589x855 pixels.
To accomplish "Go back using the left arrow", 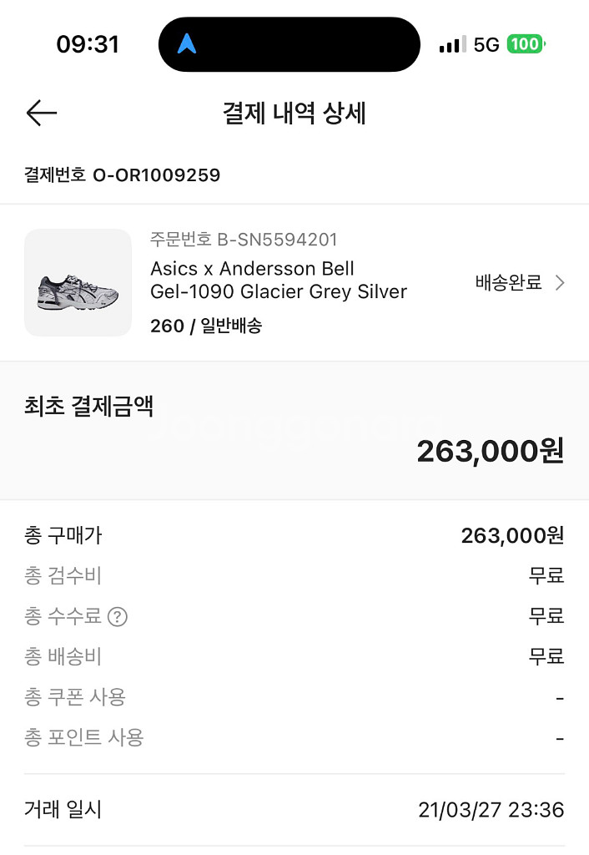I will pyautogui.click(x=41, y=113).
